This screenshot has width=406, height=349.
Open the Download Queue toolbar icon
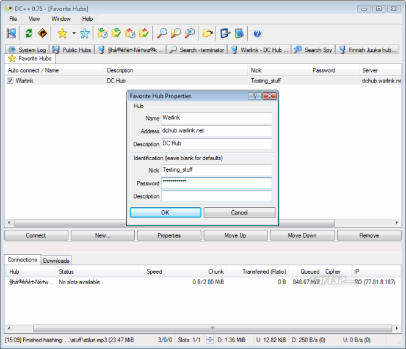click(x=103, y=34)
